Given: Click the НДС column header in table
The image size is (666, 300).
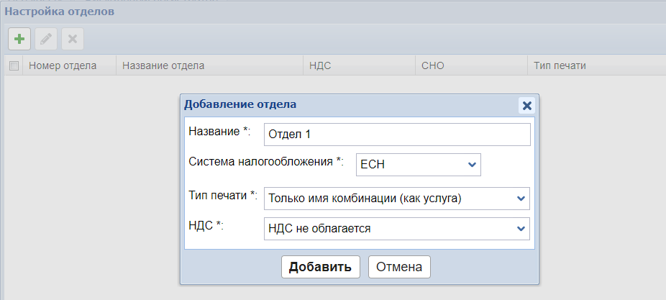Looking at the screenshot, I should click(320, 65).
